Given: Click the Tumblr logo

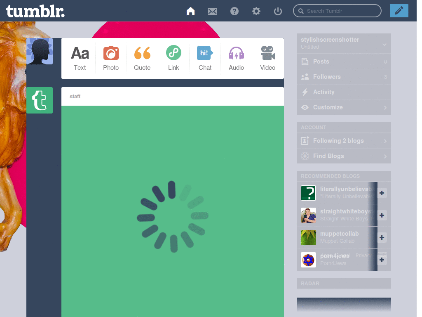Looking at the screenshot, I should coord(35,11).
